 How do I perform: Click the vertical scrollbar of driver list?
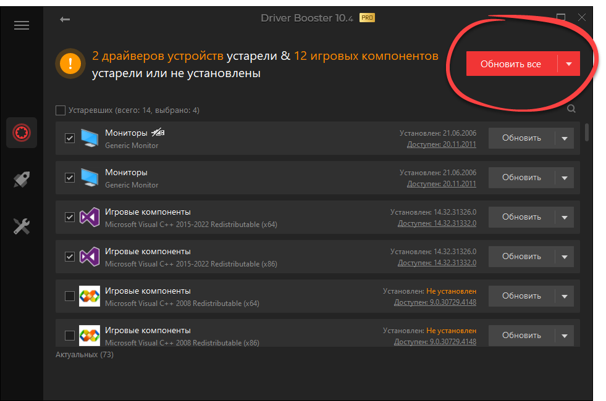(587, 133)
